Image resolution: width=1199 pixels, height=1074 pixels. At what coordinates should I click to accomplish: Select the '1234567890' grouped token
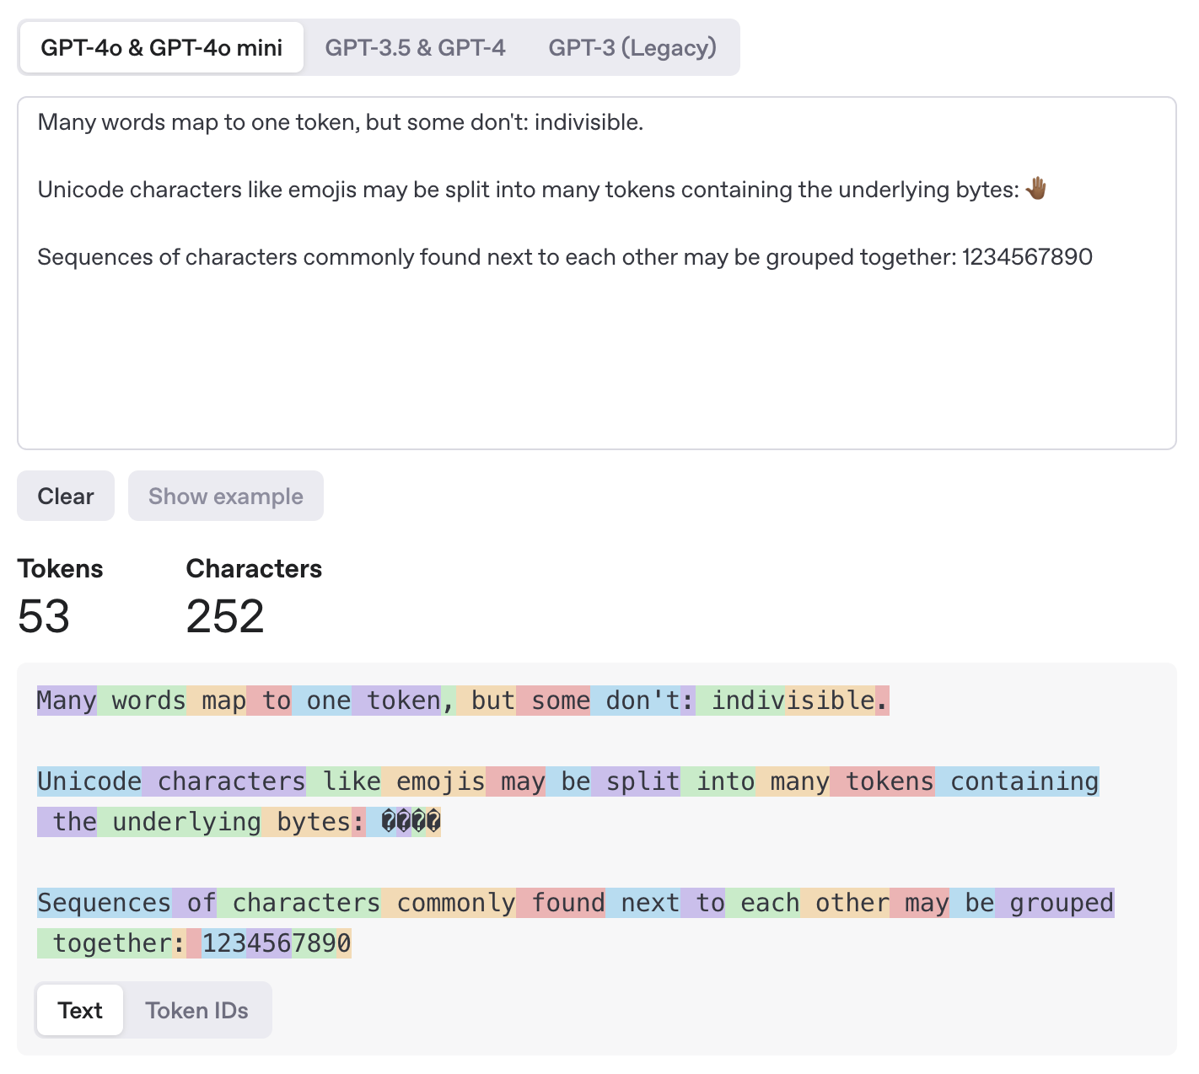(277, 942)
